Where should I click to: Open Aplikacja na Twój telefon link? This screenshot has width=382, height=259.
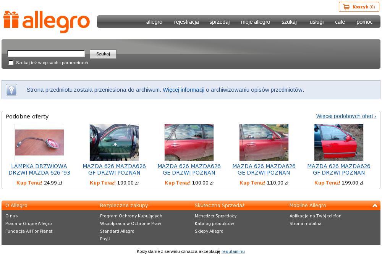(x=316, y=216)
